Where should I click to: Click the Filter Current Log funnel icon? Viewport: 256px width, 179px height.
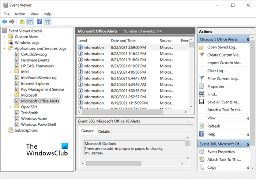point(202,78)
